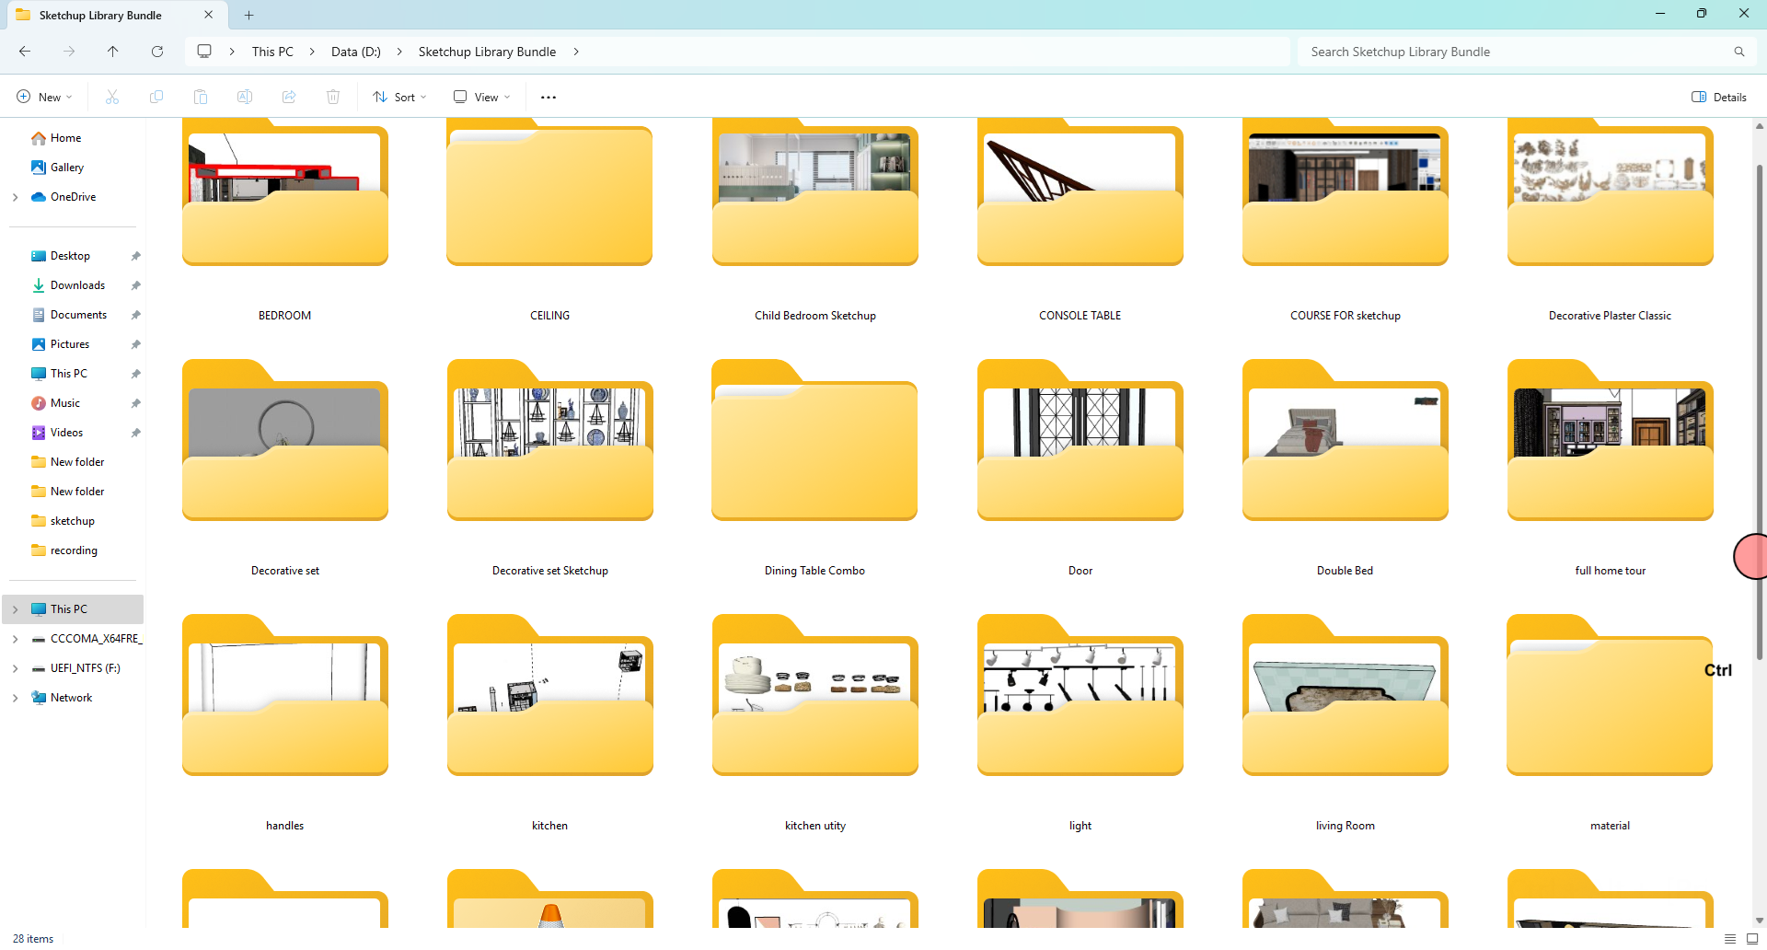
Task: Click the Share icon in toolbar
Action: [289, 97]
